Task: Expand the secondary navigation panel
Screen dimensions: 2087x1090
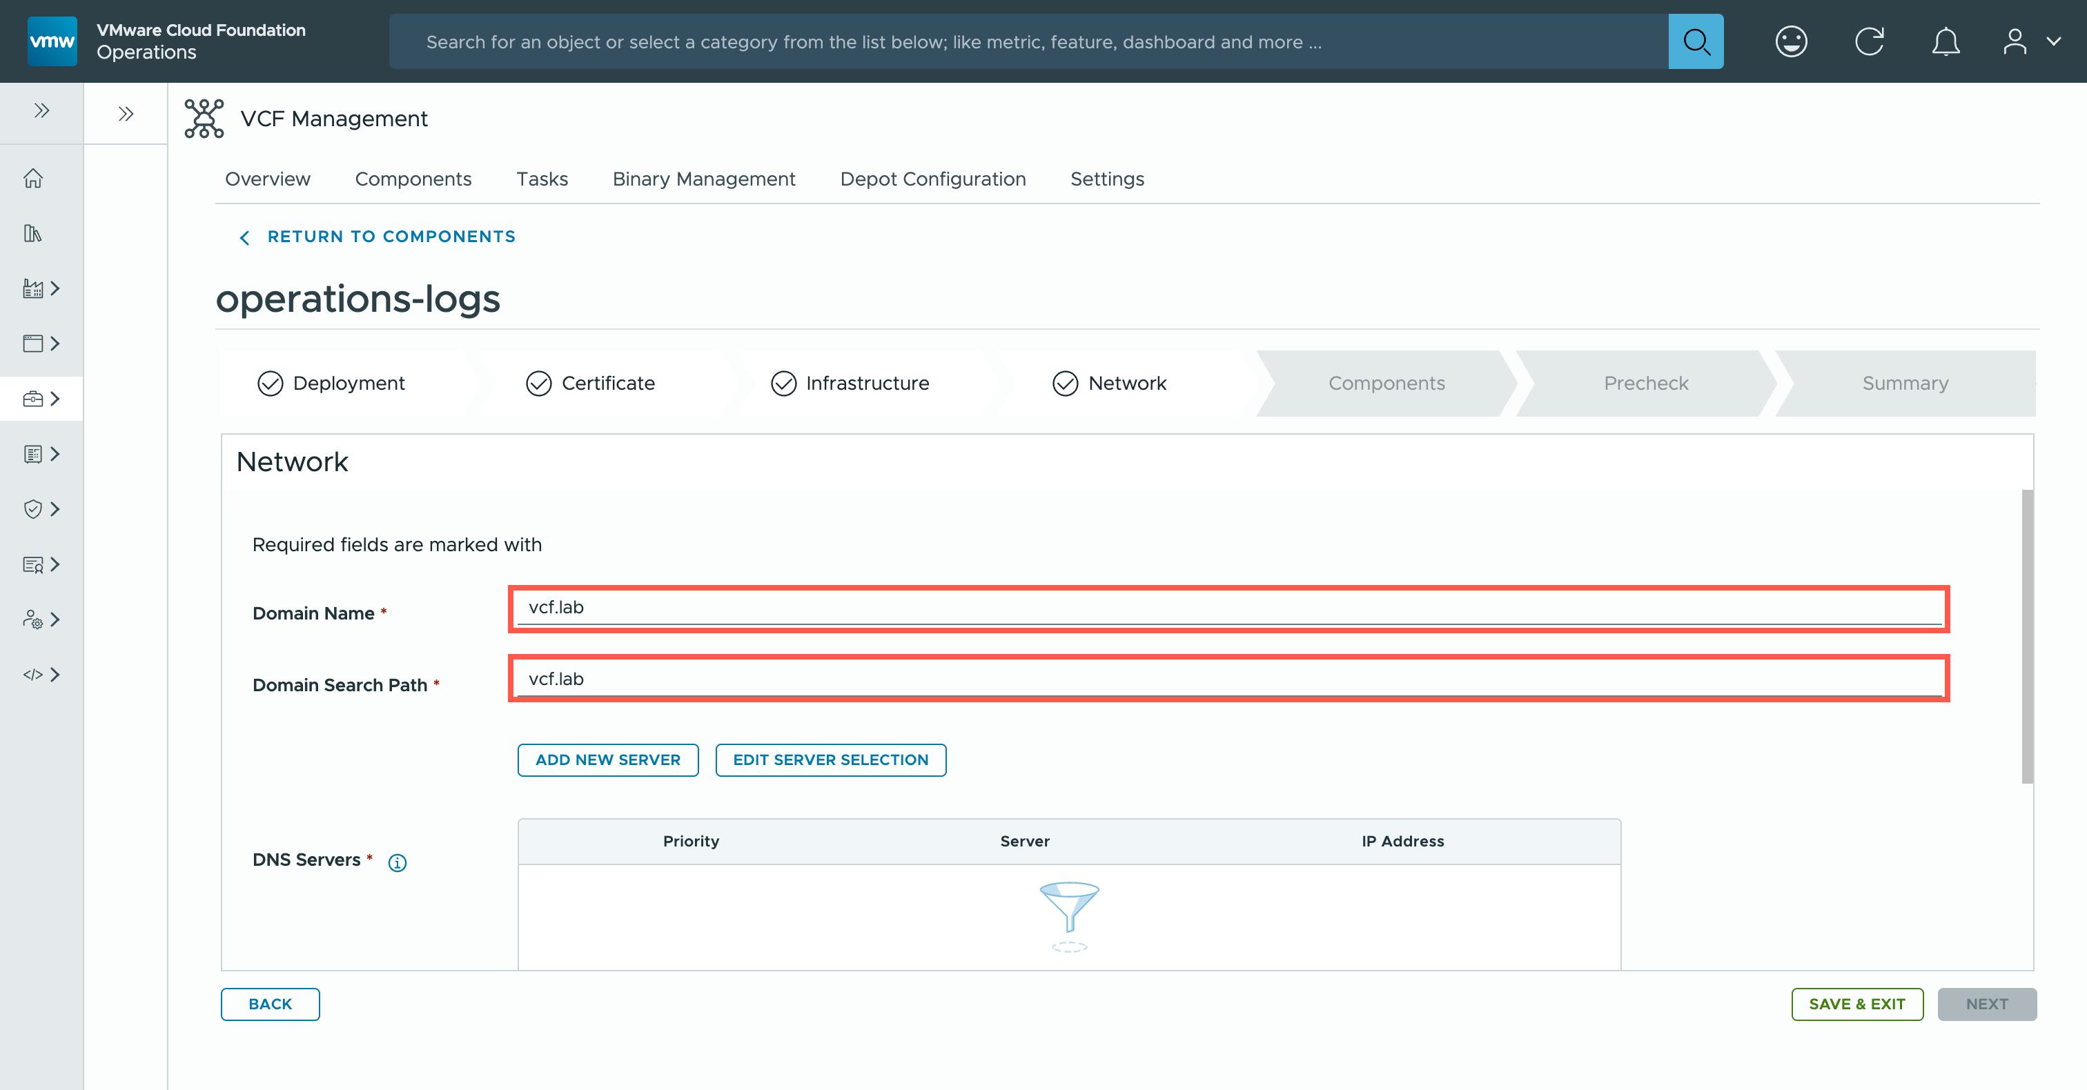Action: pos(126,113)
